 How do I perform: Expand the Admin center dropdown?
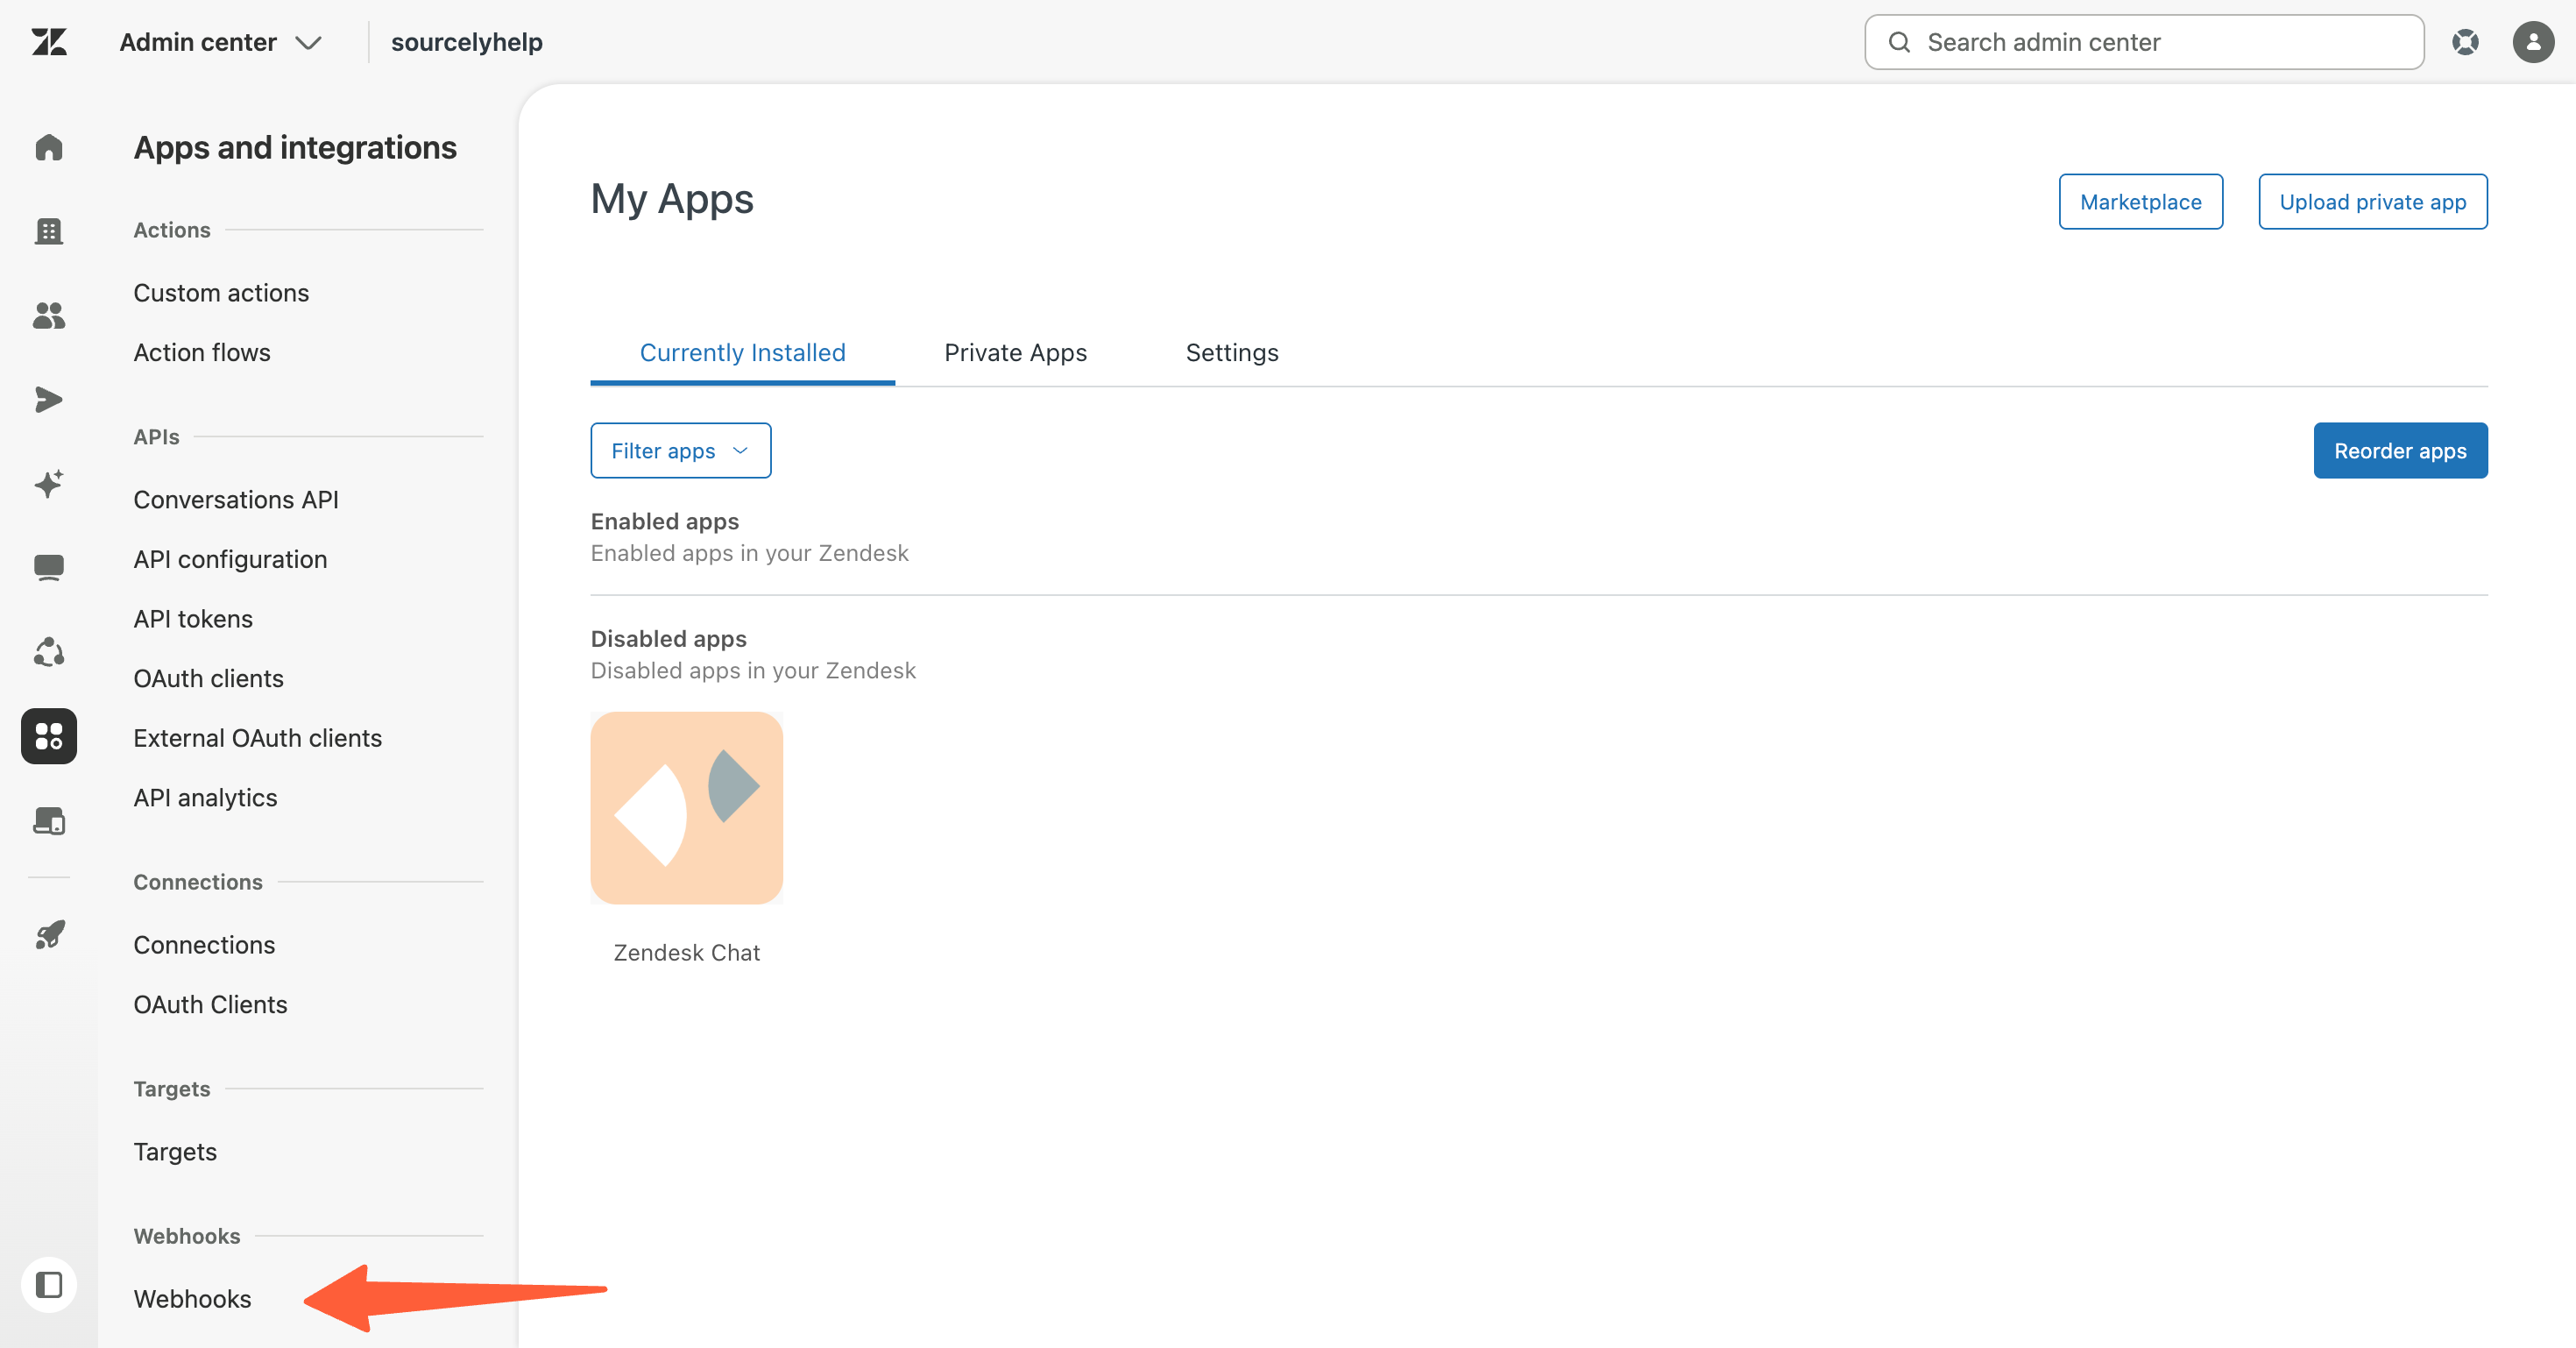(x=220, y=42)
